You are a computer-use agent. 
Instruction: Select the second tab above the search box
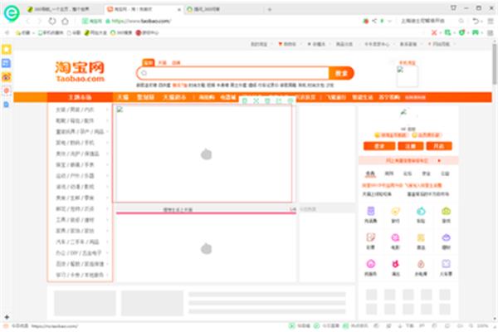(x=163, y=63)
